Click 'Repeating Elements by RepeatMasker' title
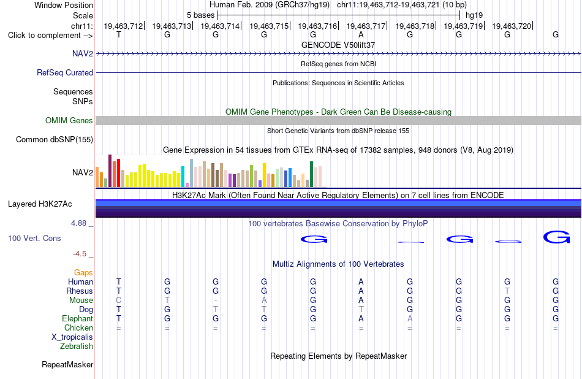The image size is (582, 379). (338, 356)
